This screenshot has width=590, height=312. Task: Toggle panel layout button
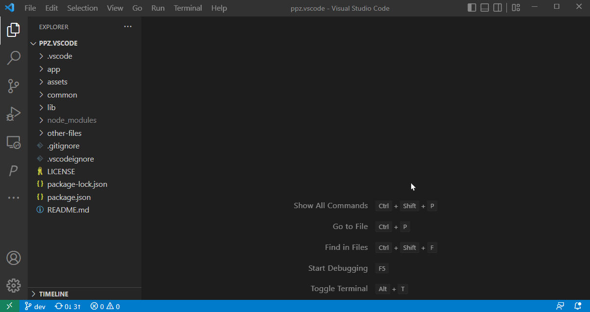pos(485,8)
